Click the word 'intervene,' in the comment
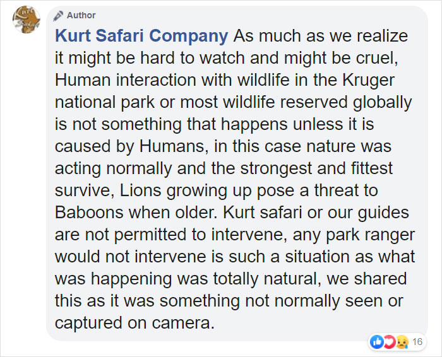This screenshot has height=357, width=442. point(249,235)
